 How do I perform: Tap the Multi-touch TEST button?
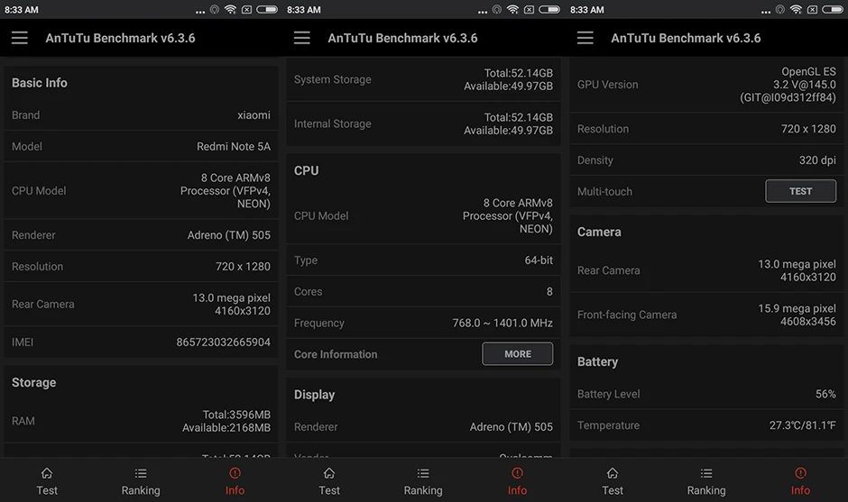coord(800,191)
